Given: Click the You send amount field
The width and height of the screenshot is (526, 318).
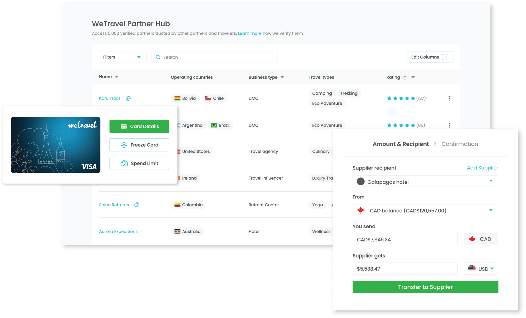Looking at the screenshot, I should [405, 239].
